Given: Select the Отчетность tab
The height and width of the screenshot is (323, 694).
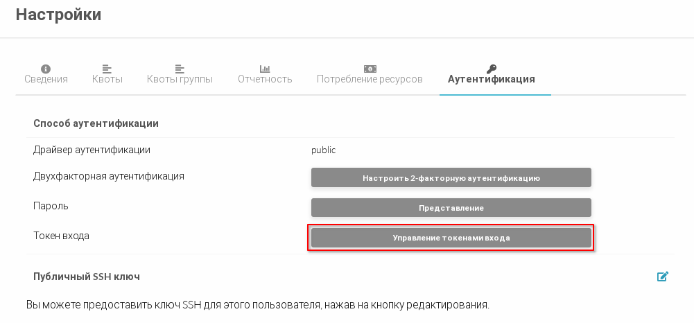Looking at the screenshot, I should pyautogui.click(x=265, y=79).
